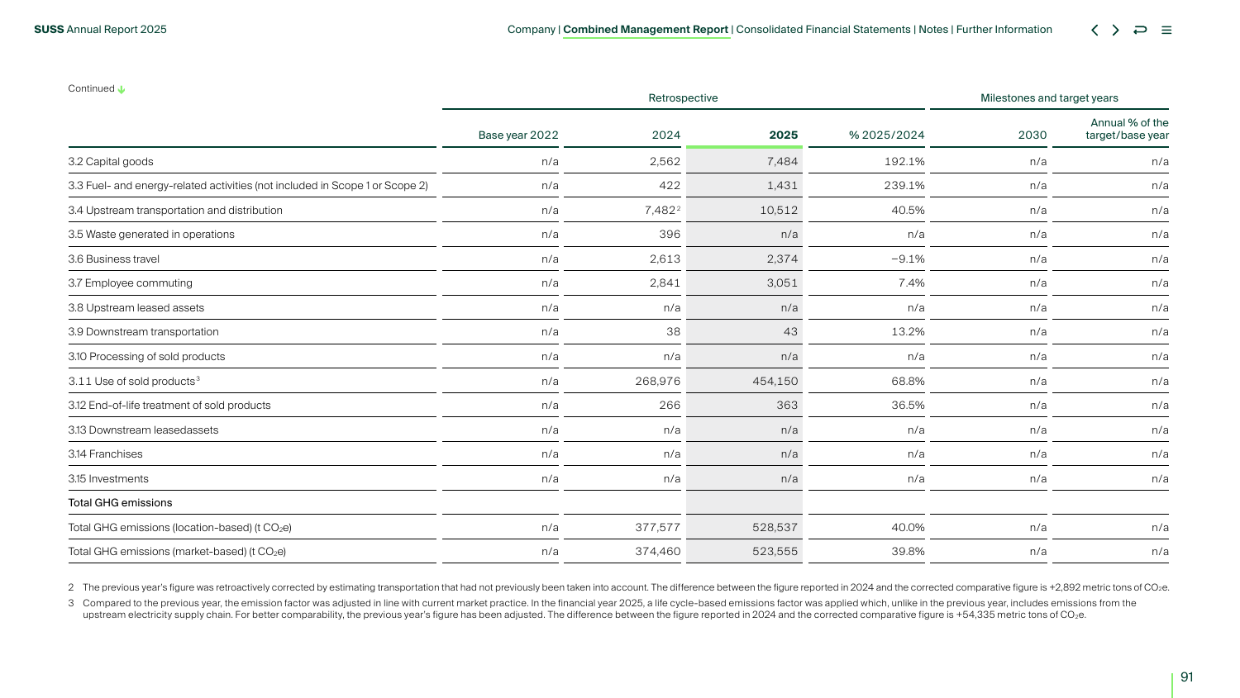Select the 192.1% change value
This screenshot has width=1240, height=698.
[x=904, y=162]
